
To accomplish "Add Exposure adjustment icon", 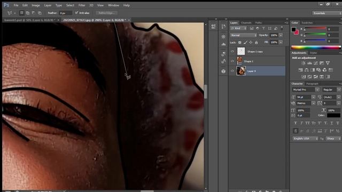I will point(322,63).
